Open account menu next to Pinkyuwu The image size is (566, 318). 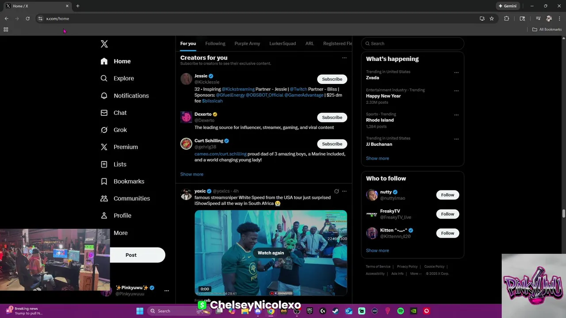pyautogui.click(x=167, y=291)
